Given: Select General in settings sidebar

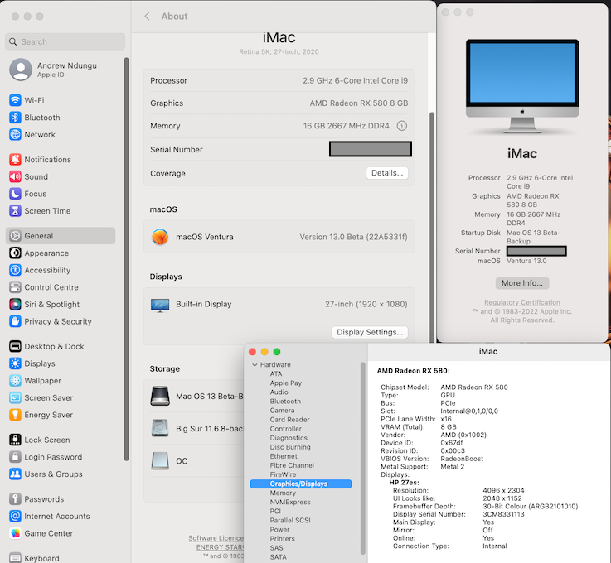Looking at the screenshot, I should (x=61, y=236).
